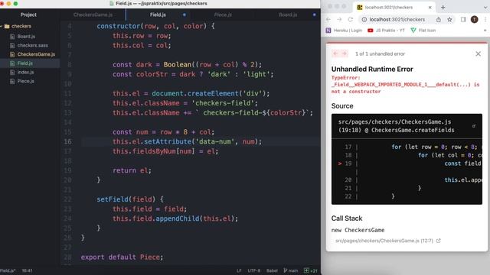This screenshot has width=490, height=275.
Task: Go to previous error in overlay
Action: [x=335, y=53]
